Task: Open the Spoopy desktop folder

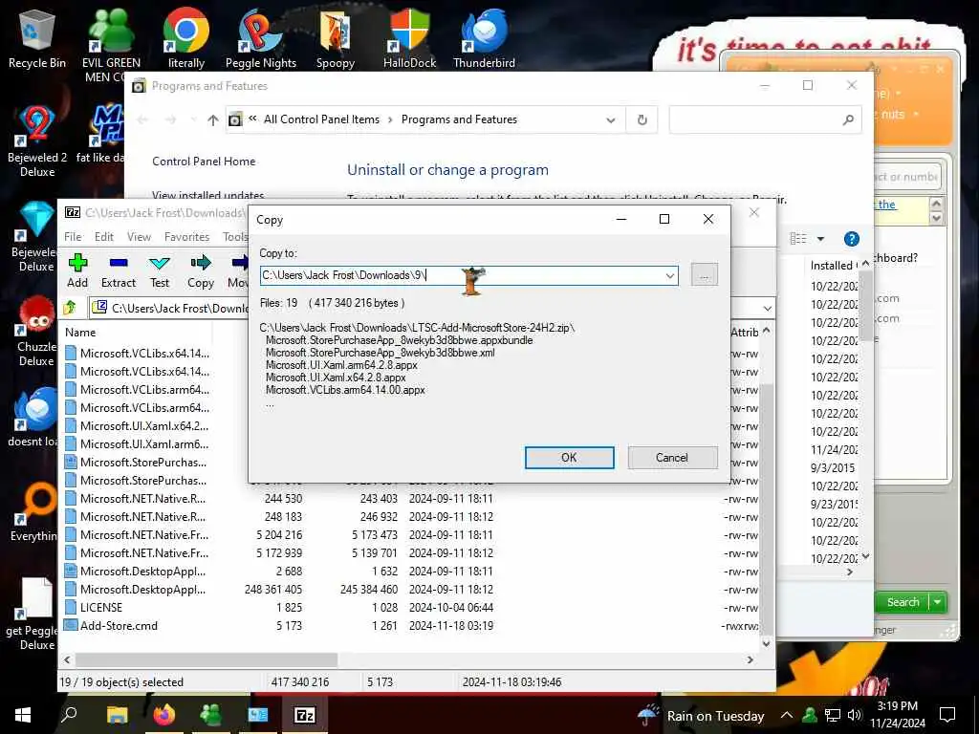Action: coord(336,40)
